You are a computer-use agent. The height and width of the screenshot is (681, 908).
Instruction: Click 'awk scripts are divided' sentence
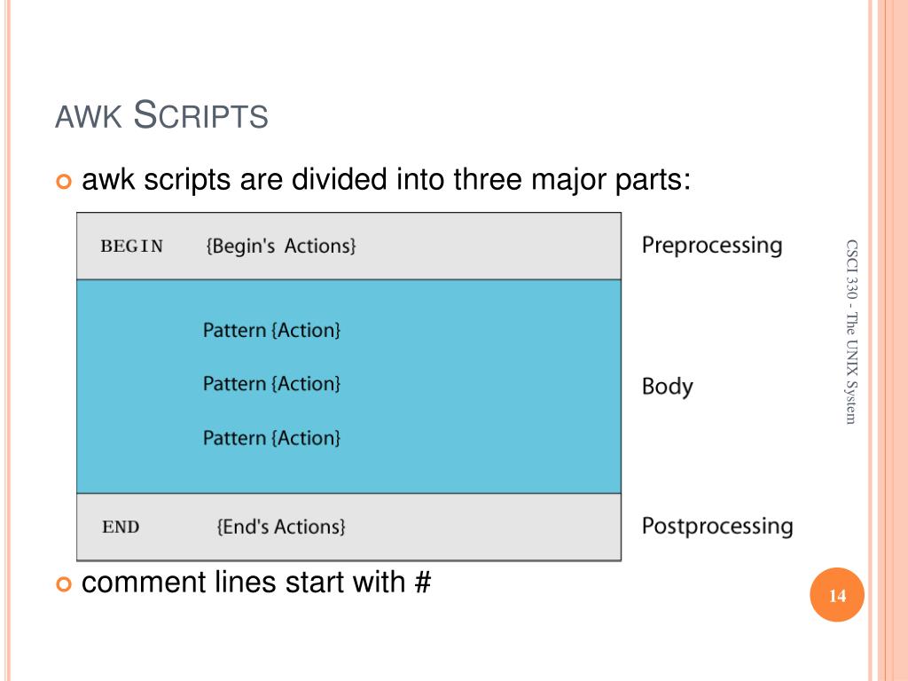click(x=387, y=180)
